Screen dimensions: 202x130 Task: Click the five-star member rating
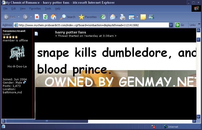pyautogui.click(x=10, y=37)
